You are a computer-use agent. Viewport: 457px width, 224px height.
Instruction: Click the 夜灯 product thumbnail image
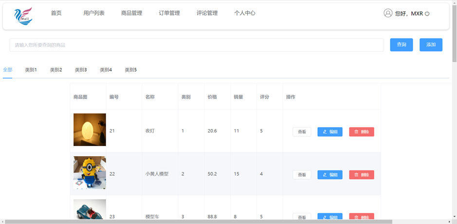tap(90, 130)
